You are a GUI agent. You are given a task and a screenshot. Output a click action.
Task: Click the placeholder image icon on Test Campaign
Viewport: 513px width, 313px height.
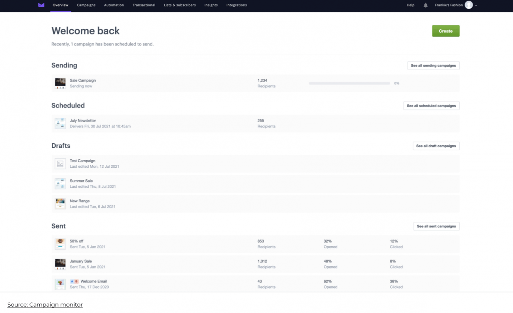[x=60, y=163]
